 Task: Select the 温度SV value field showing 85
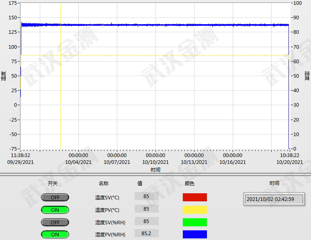click(x=146, y=197)
